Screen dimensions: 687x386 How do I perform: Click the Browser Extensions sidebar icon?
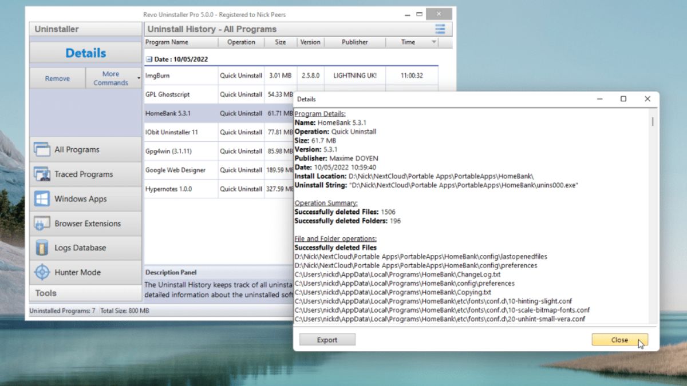[42, 224]
